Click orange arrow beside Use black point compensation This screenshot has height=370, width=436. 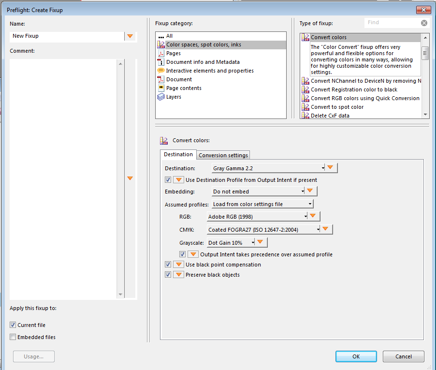click(x=178, y=264)
